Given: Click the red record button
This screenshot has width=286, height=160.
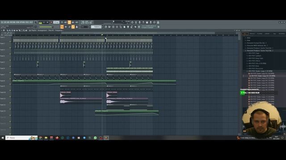Looking at the screenshot, I should (x=51, y=22).
